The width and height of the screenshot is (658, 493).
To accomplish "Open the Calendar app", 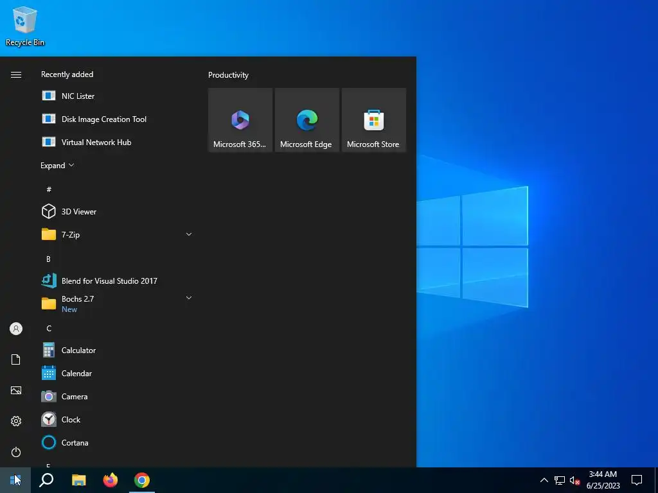I will 118,373.
